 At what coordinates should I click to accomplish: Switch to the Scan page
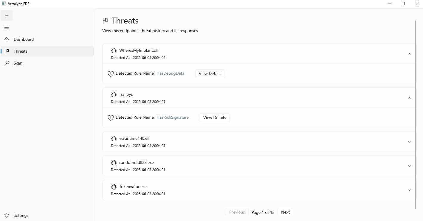[x=18, y=63]
